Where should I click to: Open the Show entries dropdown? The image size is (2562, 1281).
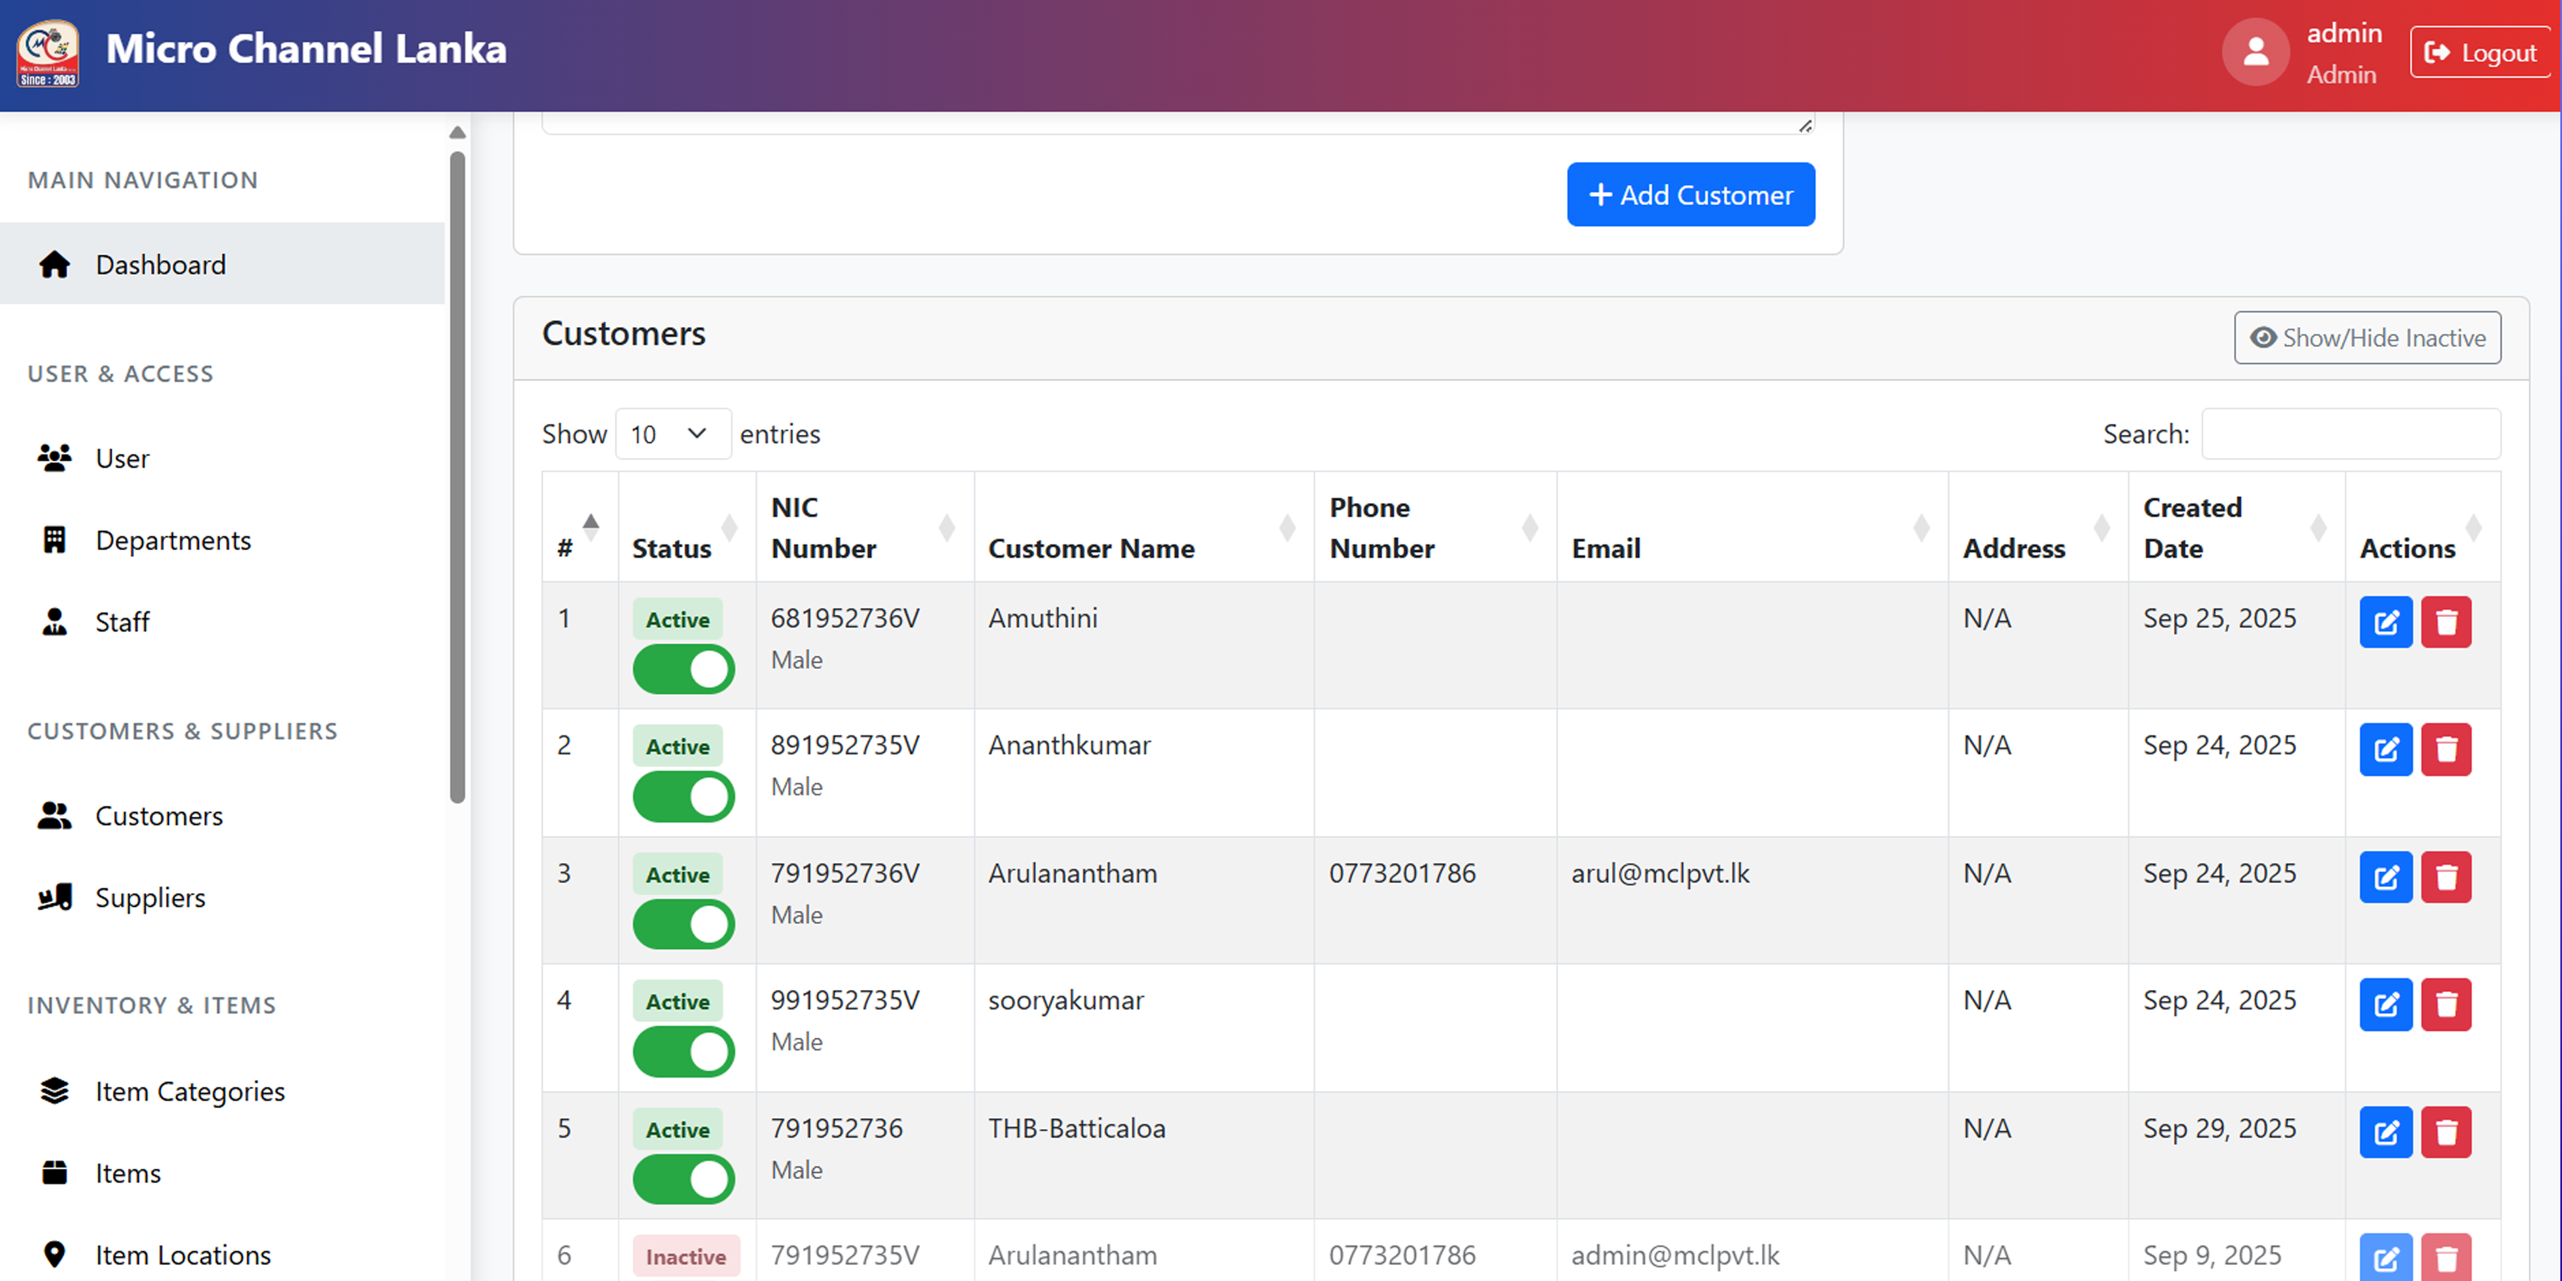click(x=672, y=434)
